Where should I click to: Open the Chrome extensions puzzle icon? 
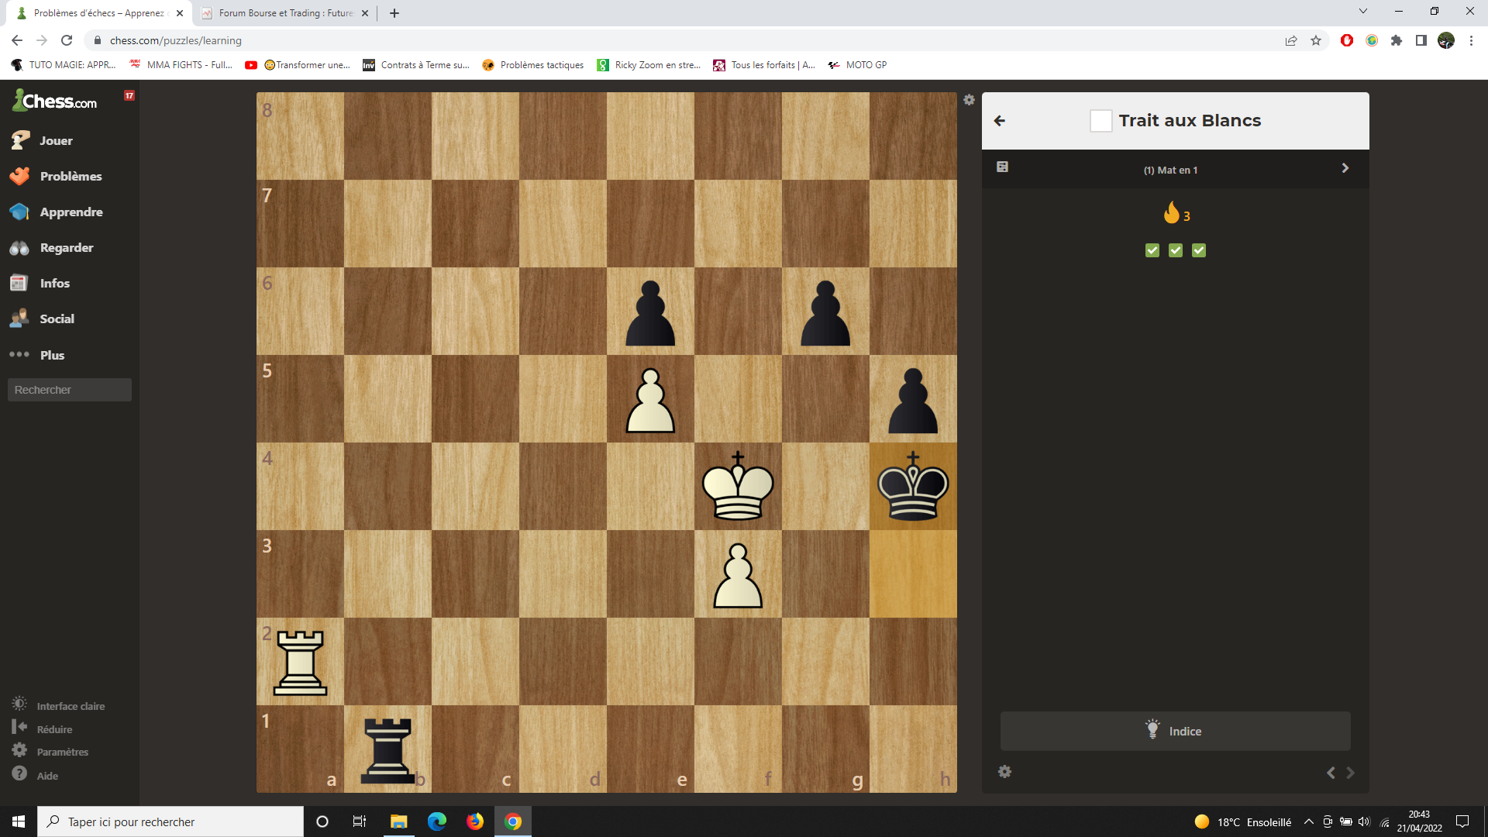[x=1396, y=40]
